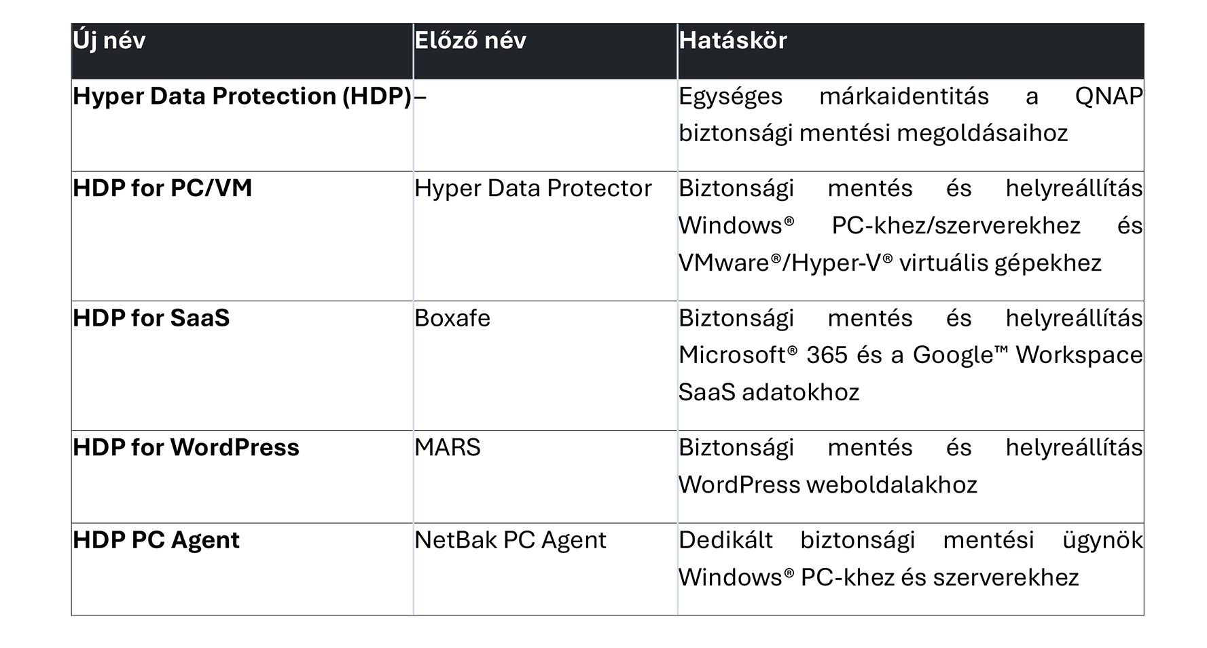Select the "HDP for SaaS" cell
Image resolution: width=1207 pixels, height=648 pixels.
click(x=151, y=318)
